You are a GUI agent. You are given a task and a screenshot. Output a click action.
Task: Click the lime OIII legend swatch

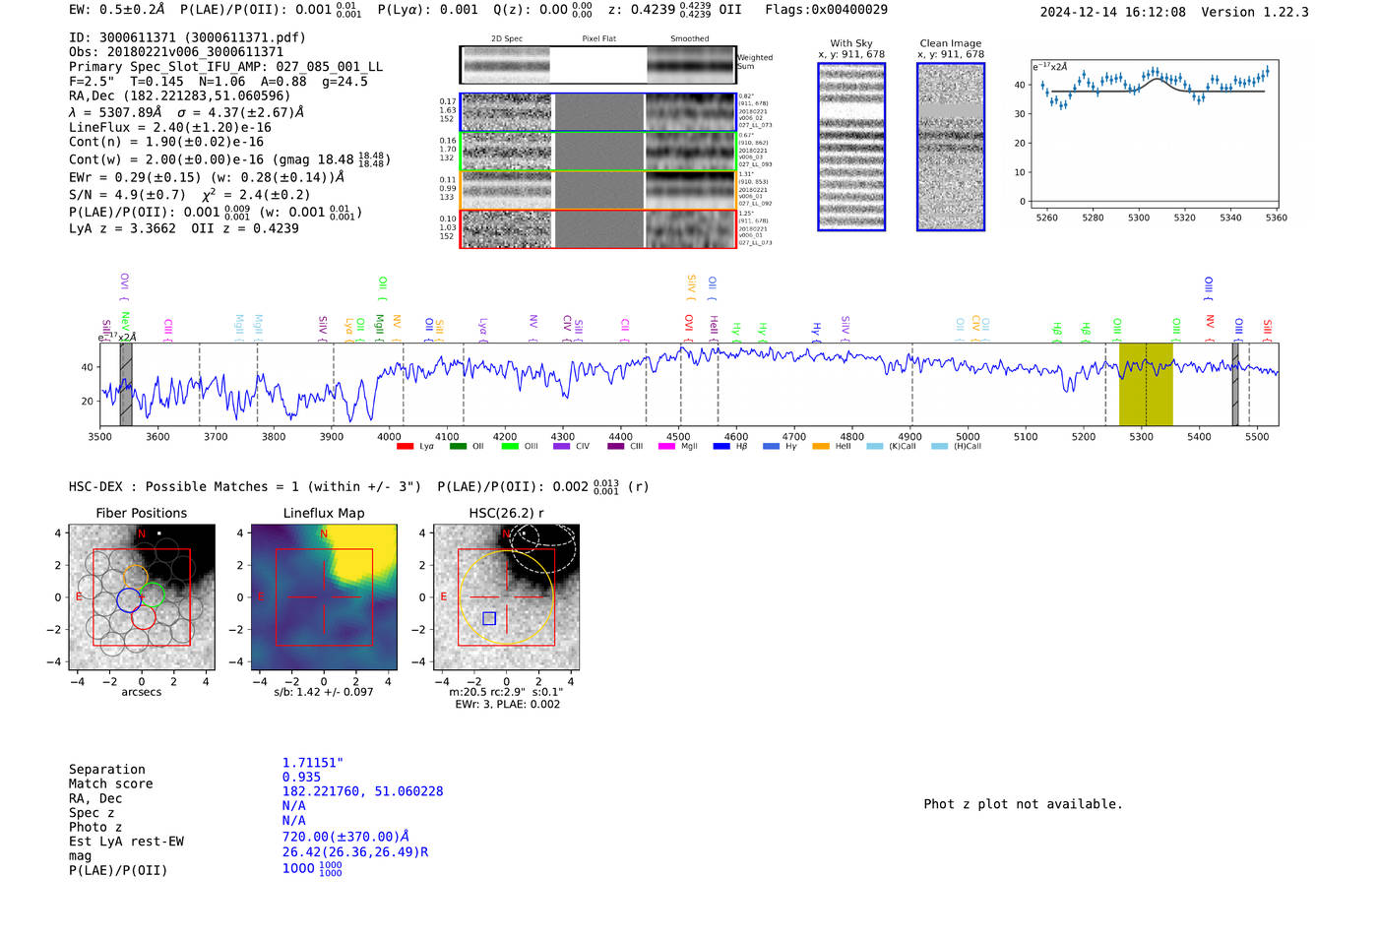point(510,447)
